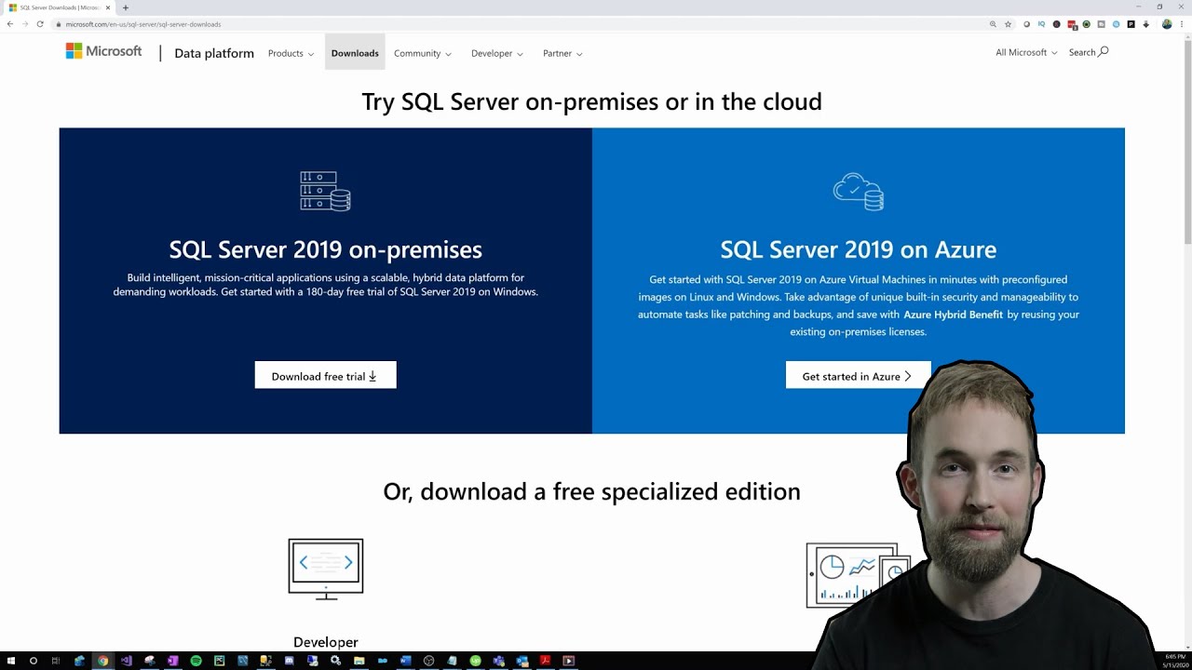Open Discord from the taskbar

point(289,661)
